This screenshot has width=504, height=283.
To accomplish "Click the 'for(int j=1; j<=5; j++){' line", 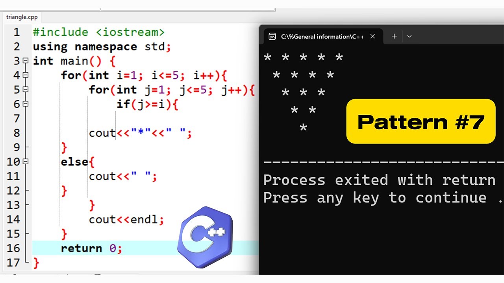I will coord(172,90).
